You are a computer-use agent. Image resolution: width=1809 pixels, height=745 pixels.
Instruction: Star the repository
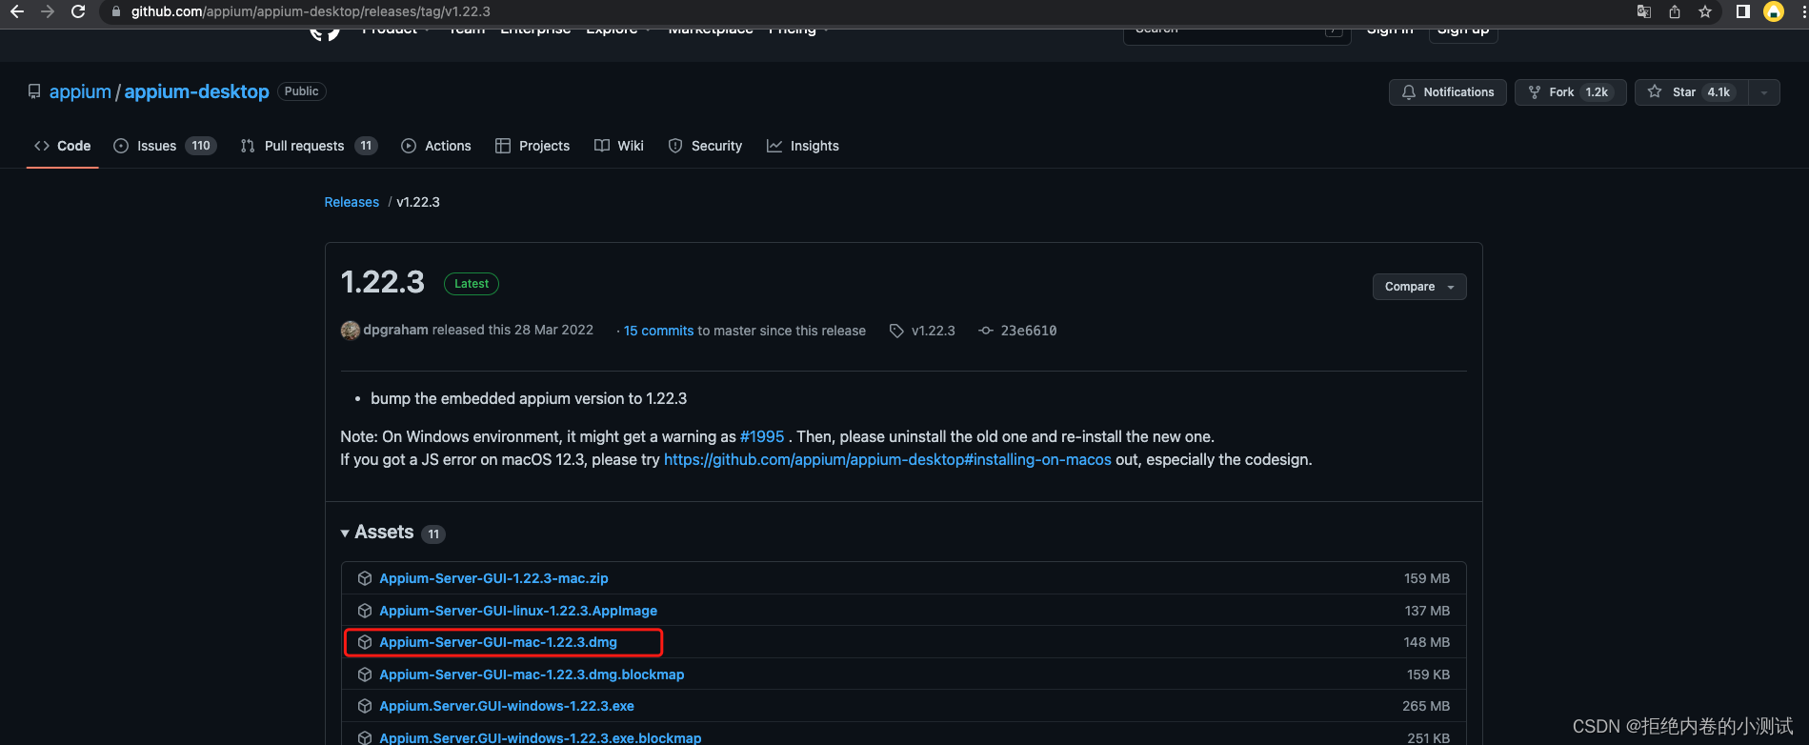click(x=1692, y=92)
